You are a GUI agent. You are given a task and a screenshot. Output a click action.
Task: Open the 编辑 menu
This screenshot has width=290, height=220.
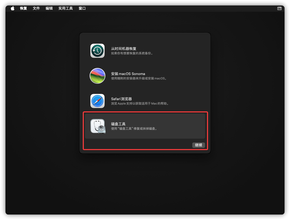[49, 8]
